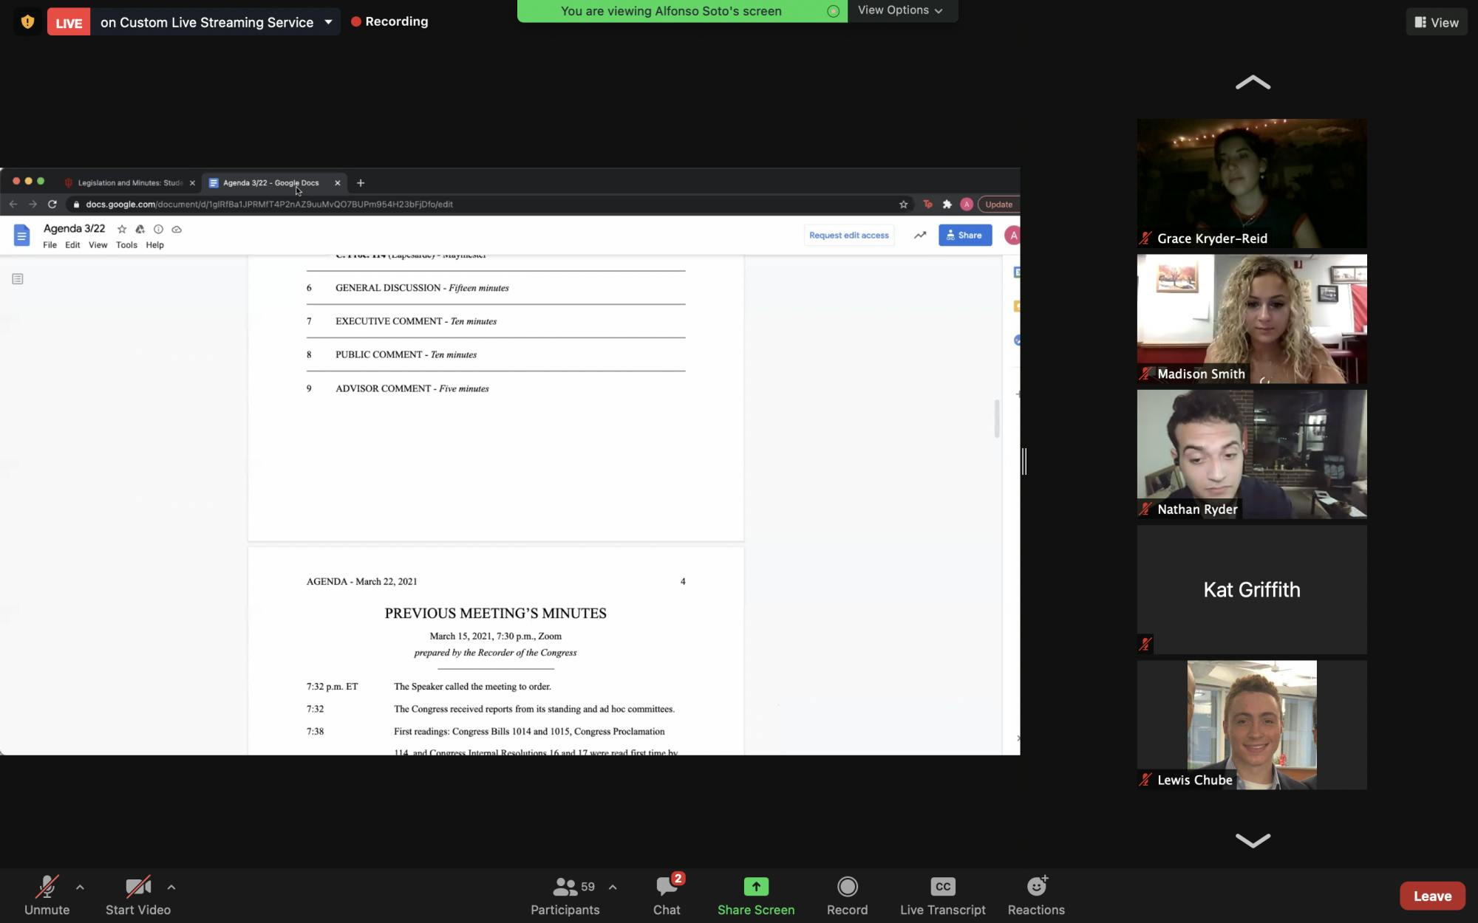The width and height of the screenshot is (1478, 923).
Task: Open the View Options dropdown
Action: click(x=900, y=10)
